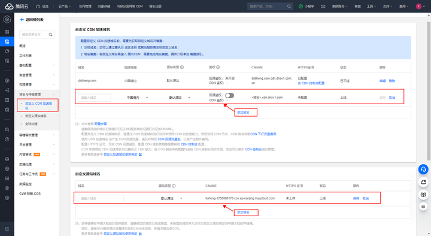431x236 pixels.
Task: Click 保存 in origin domain row
Action: 356,198
